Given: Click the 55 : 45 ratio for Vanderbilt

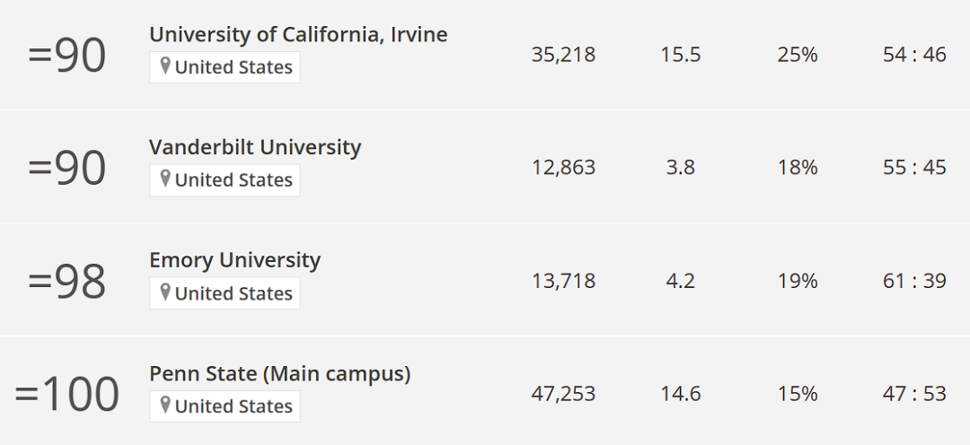Looking at the screenshot, I should (914, 168).
